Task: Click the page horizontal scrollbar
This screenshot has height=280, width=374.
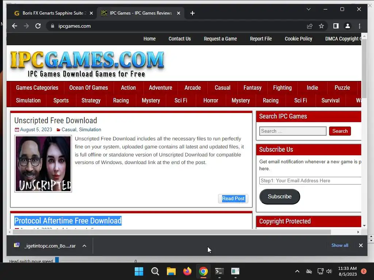Action: coord(172,232)
